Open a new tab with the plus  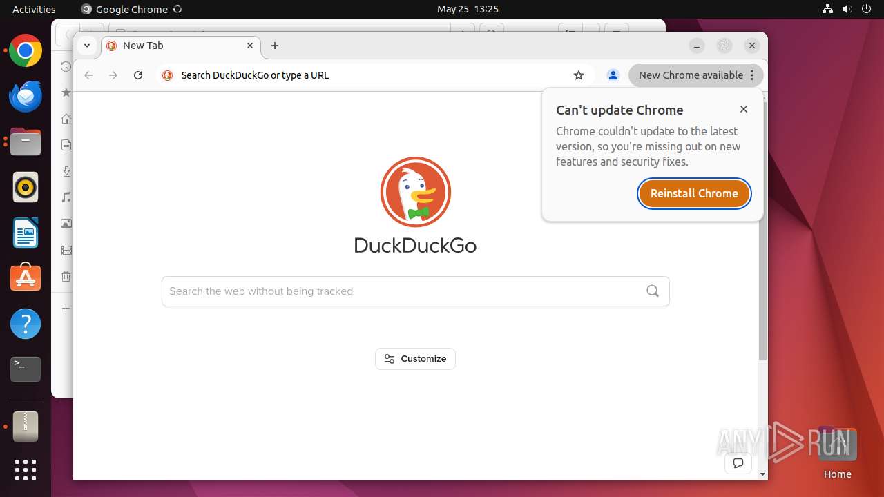point(275,46)
